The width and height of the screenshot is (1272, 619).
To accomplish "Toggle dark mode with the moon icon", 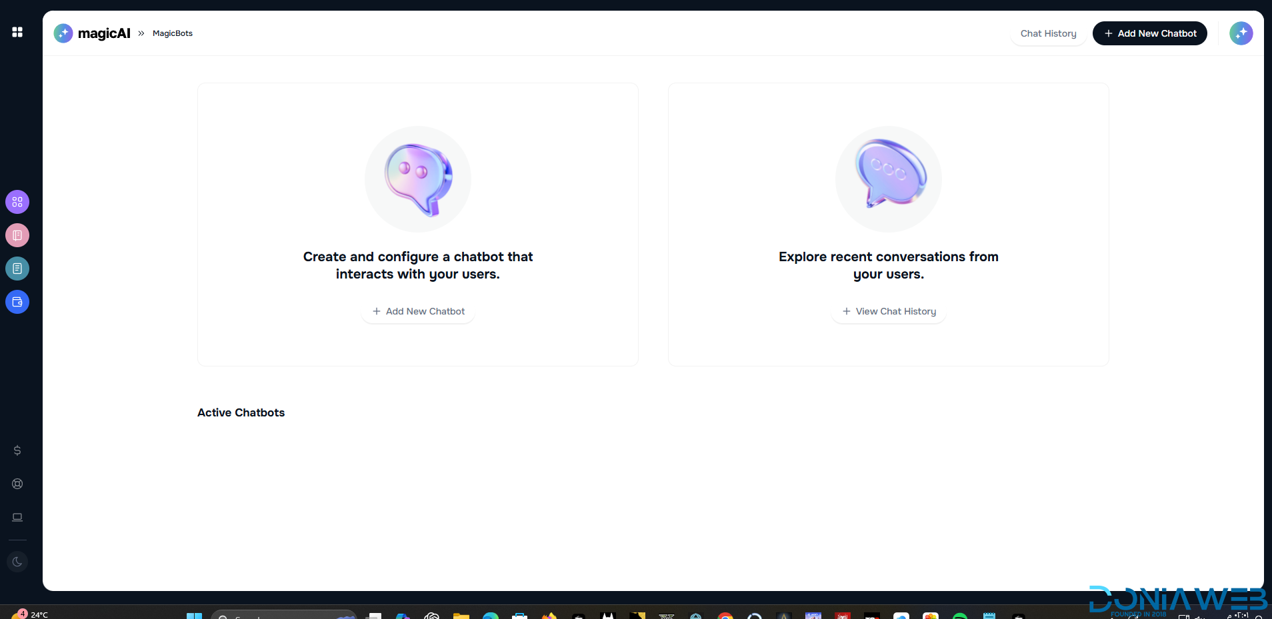I will 17,562.
